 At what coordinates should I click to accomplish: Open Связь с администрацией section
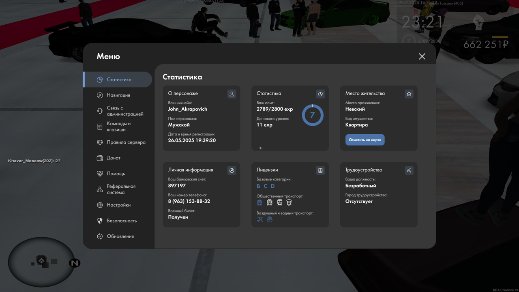click(118, 111)
